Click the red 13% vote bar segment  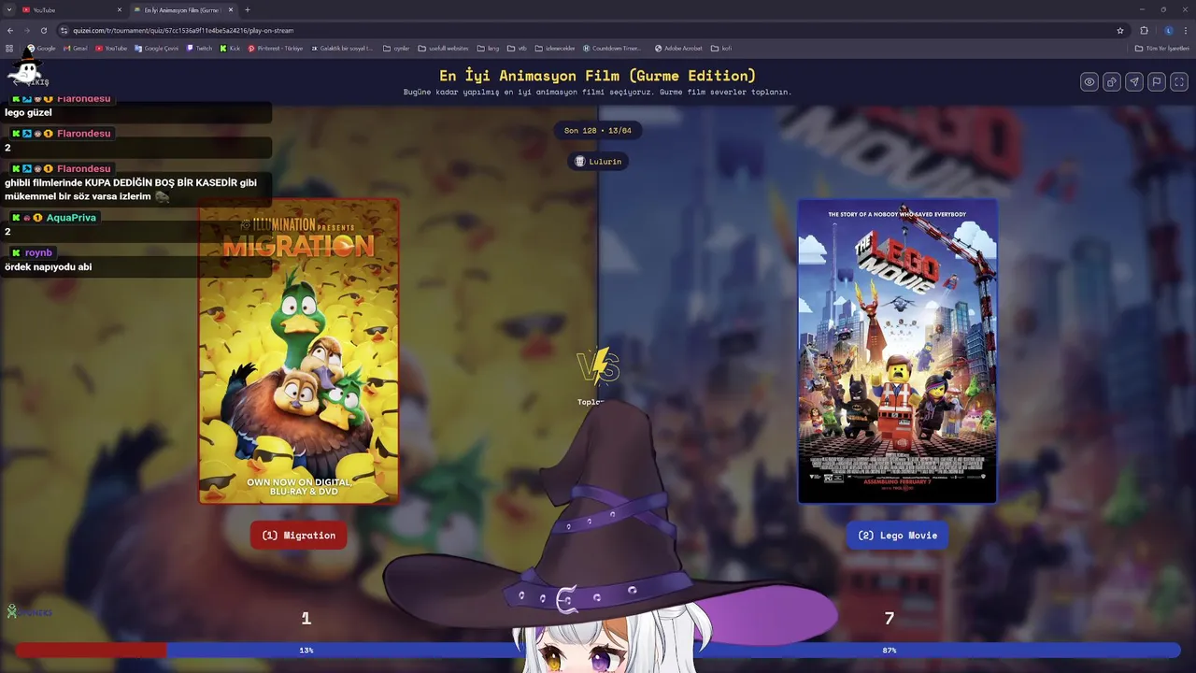pos(91,650)
